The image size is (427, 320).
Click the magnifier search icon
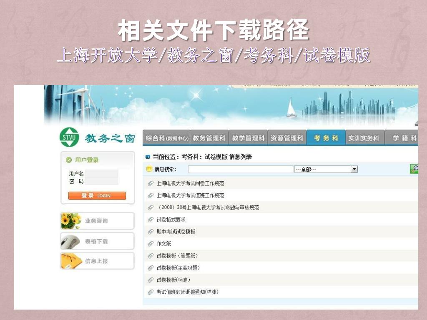pyautogui.click(x=414, y=169)
